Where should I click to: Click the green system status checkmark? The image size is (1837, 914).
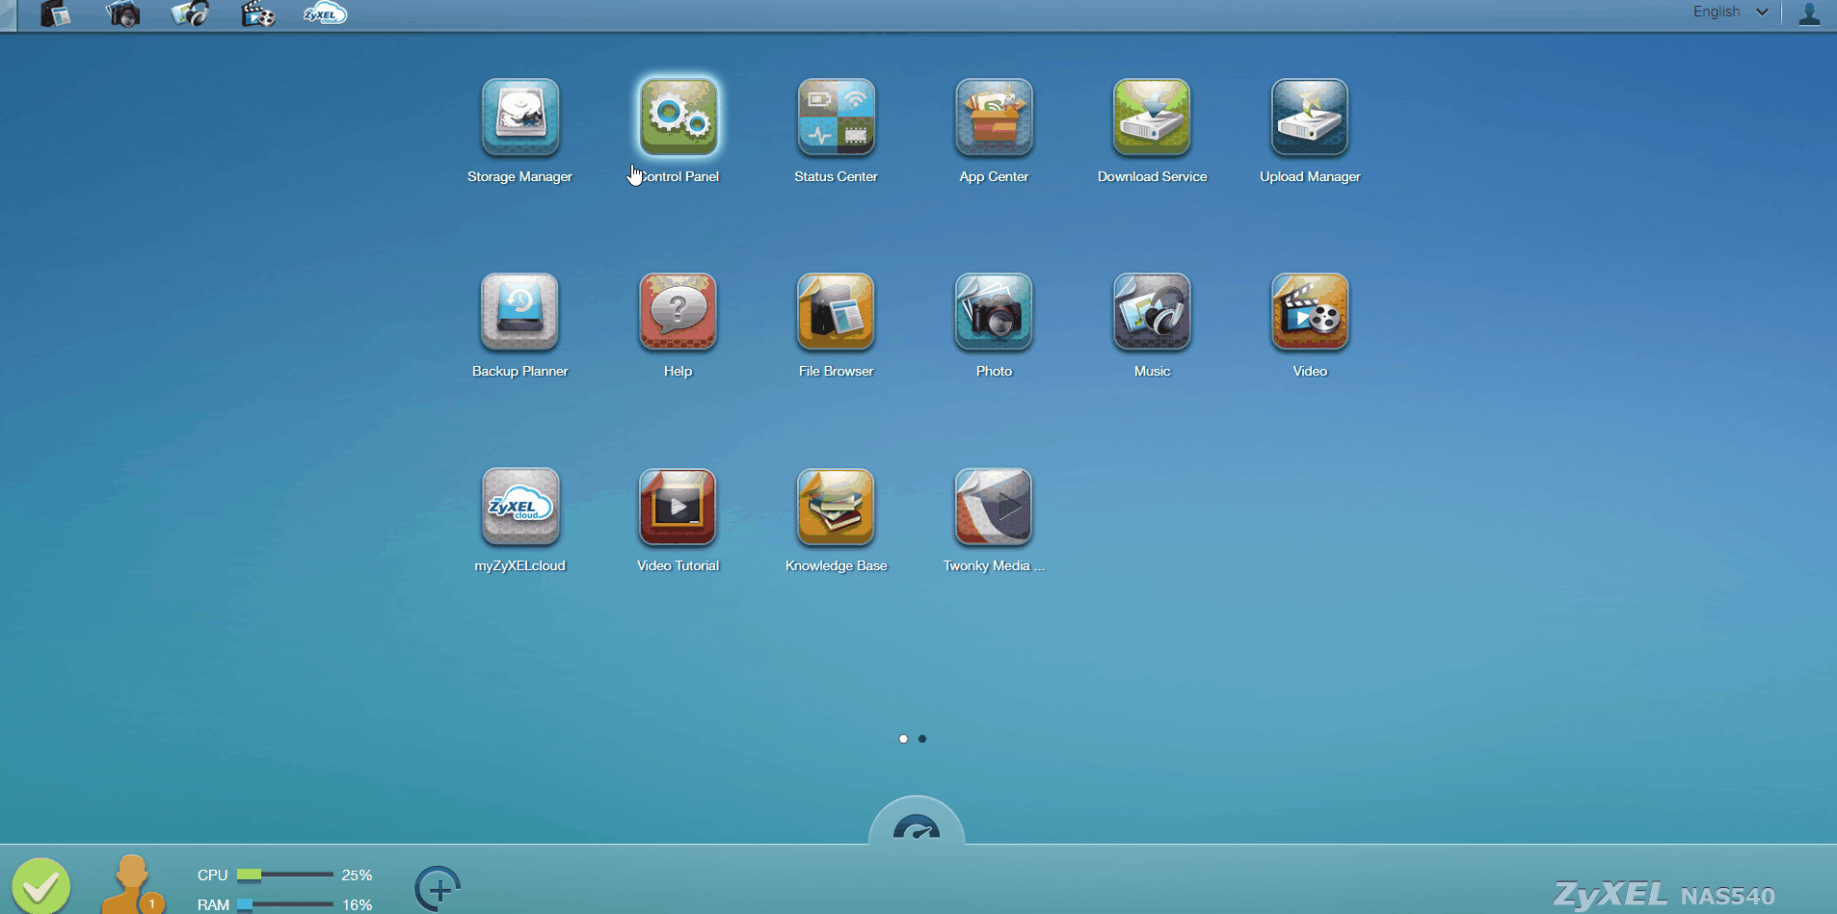click(x=41, y=885)
